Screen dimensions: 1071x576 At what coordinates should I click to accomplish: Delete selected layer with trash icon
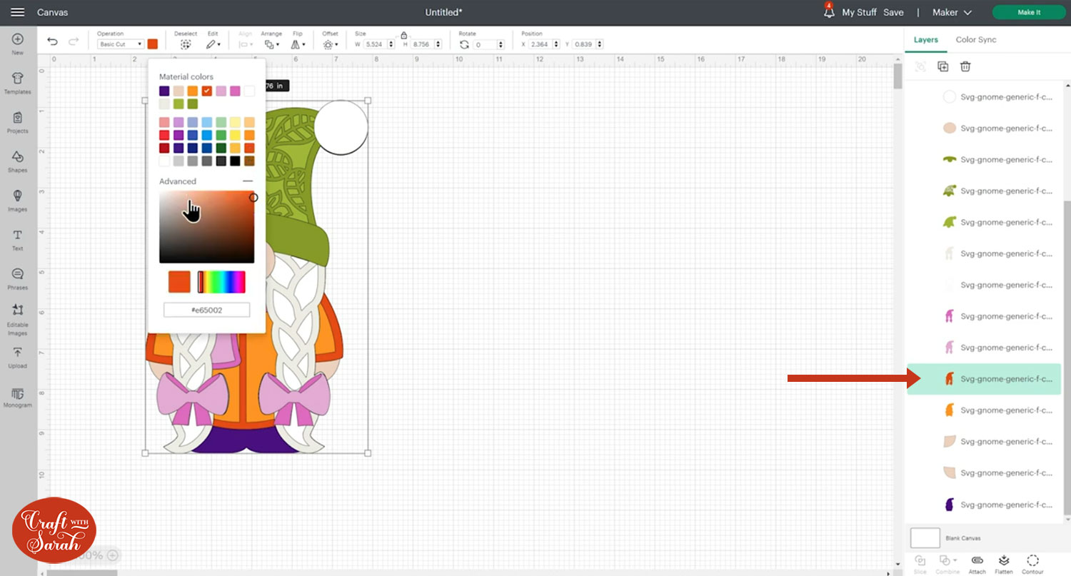click(965, 66)
